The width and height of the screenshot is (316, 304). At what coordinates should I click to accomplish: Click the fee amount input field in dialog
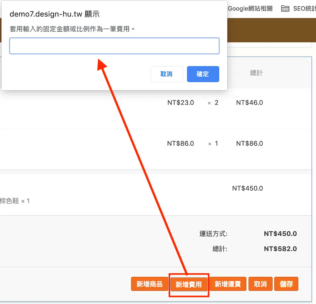[114, 46]
